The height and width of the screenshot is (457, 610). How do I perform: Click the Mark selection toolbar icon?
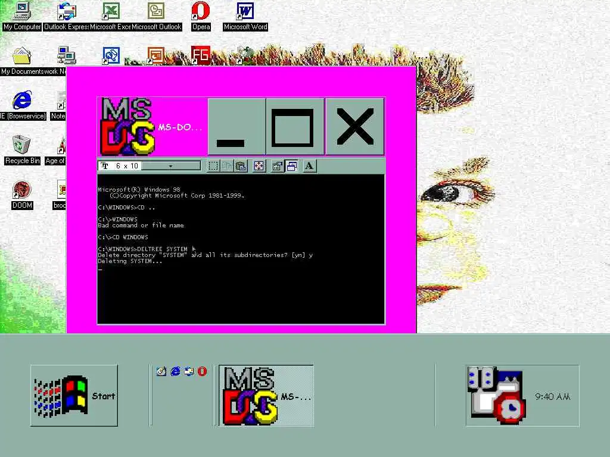[213, 167]
